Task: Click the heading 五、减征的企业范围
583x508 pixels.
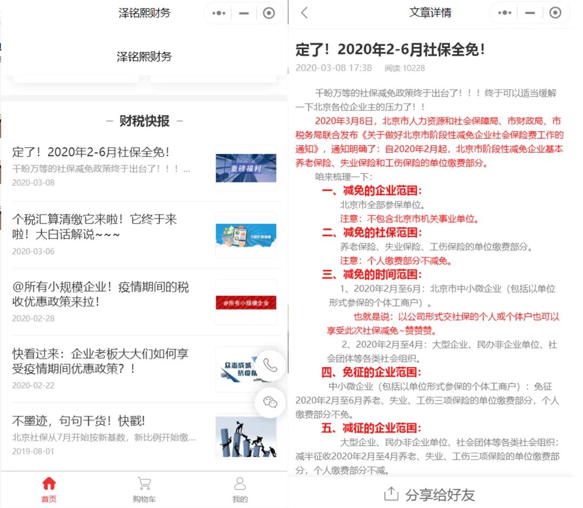Action: click(371, 428)
